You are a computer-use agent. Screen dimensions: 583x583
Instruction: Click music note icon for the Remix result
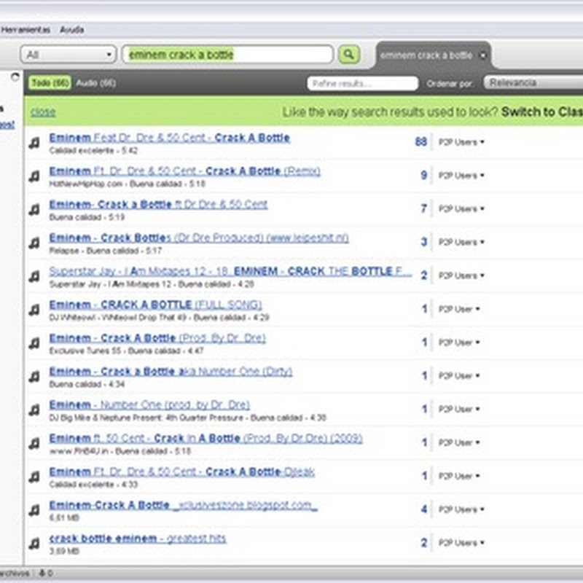pos(34,176)
